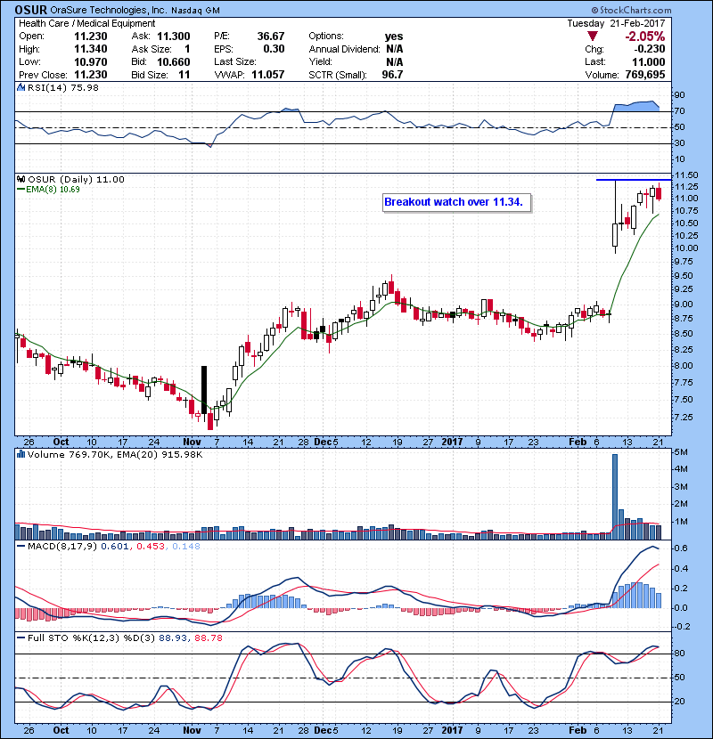Screen dimensions: 713x739
Task: Click the Volume 769.70K, EMA(20) 915.98K label
Action: click(115, 454)
